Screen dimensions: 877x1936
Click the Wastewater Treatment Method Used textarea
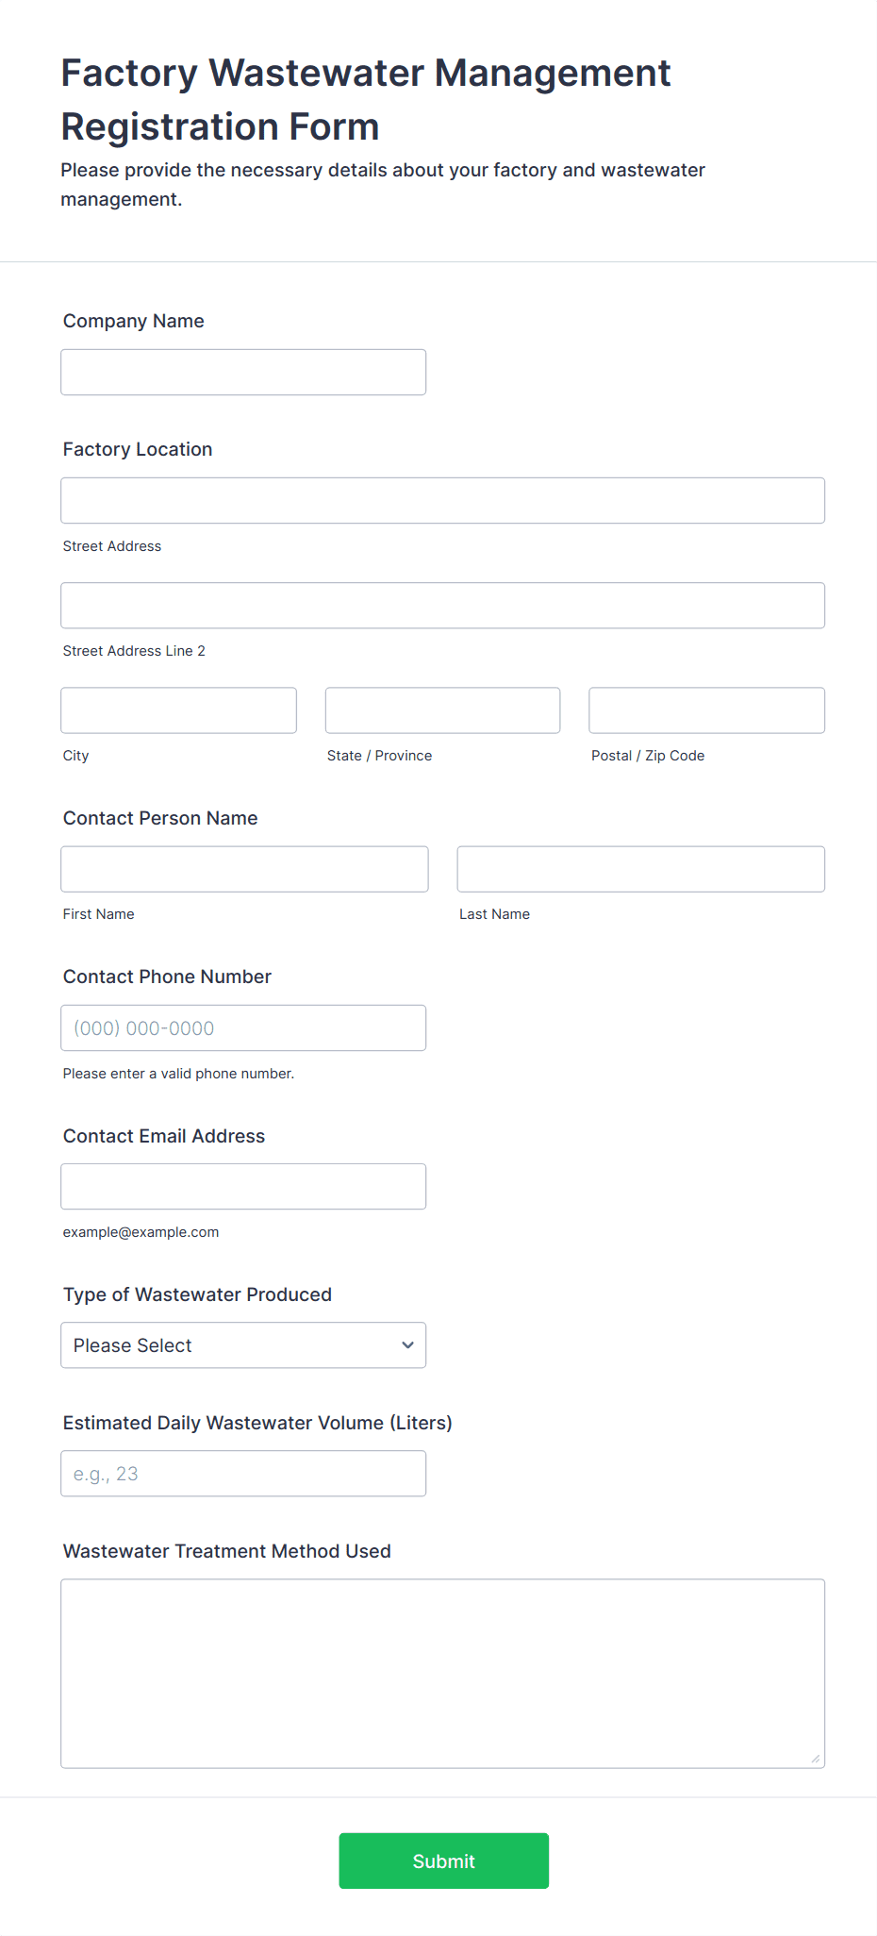pyautogui.click(x=443, y=1674)
